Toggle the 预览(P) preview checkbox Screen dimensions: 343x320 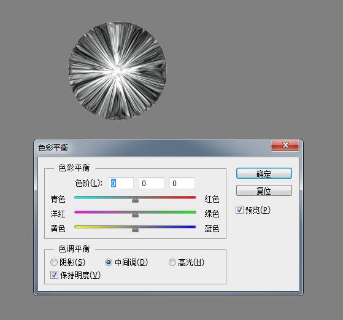point(239,209)
